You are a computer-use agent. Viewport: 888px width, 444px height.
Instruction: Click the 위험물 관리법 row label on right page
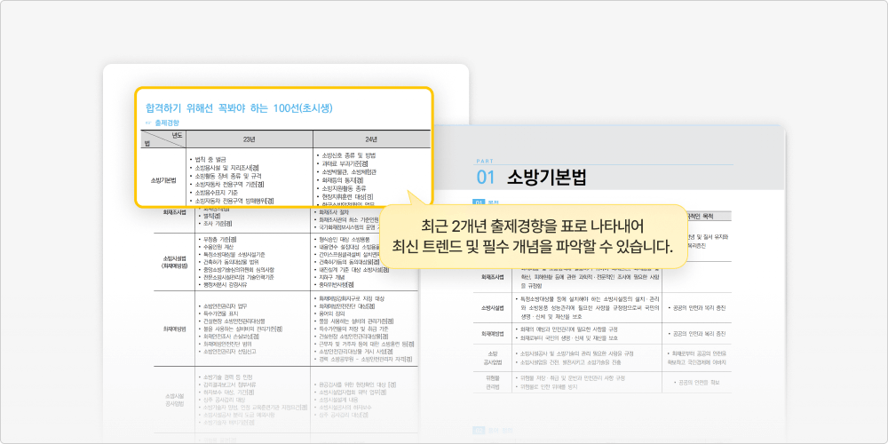(x=493, y=382)
